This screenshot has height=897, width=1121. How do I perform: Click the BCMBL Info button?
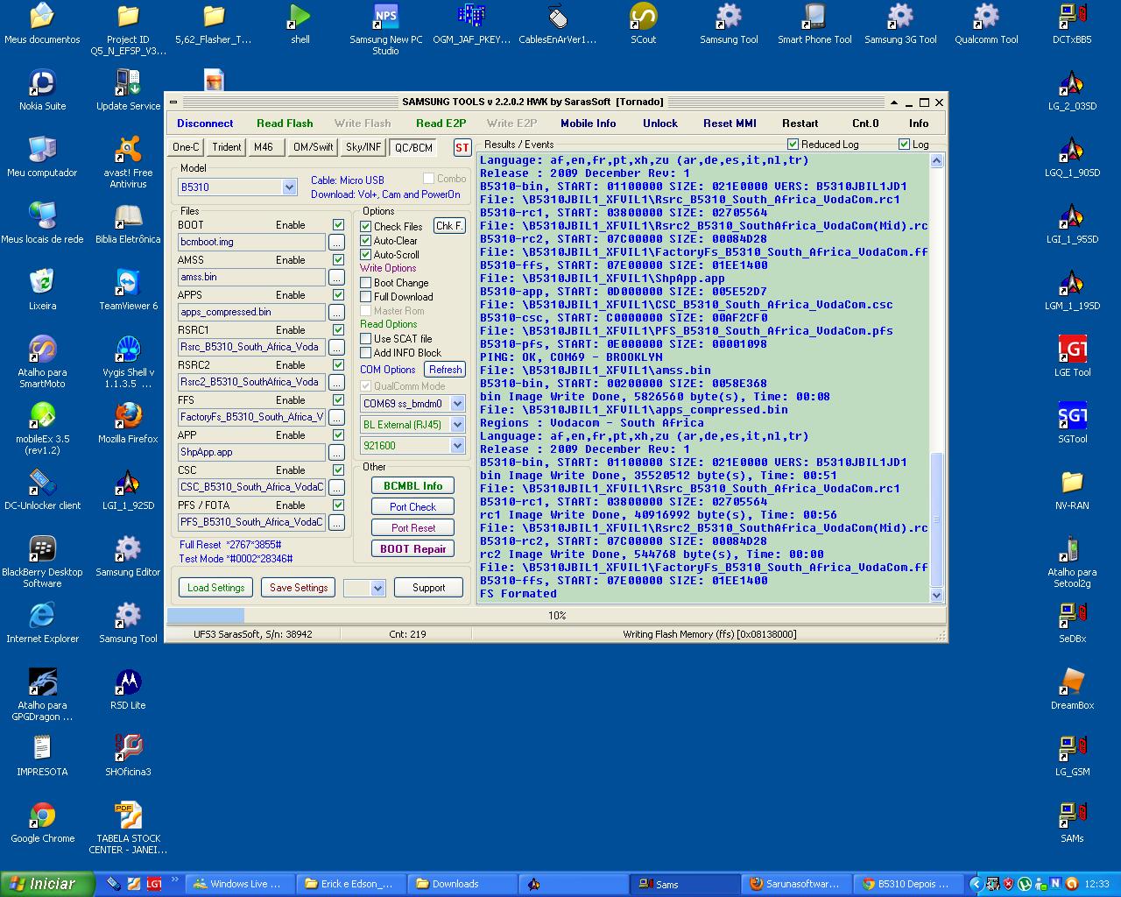tap(413, 485)
